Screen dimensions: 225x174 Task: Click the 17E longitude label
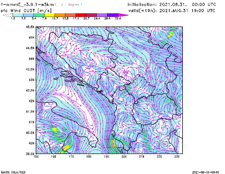71,157
